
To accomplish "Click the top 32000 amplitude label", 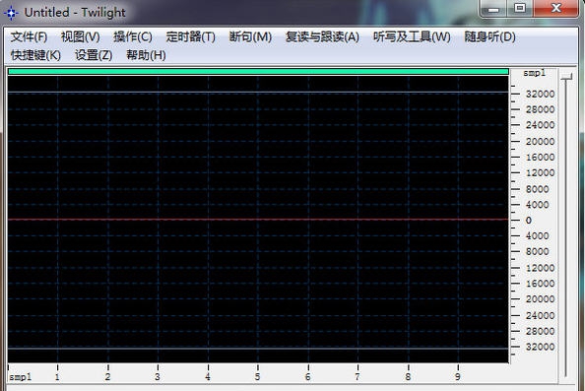I will [540, 94].
